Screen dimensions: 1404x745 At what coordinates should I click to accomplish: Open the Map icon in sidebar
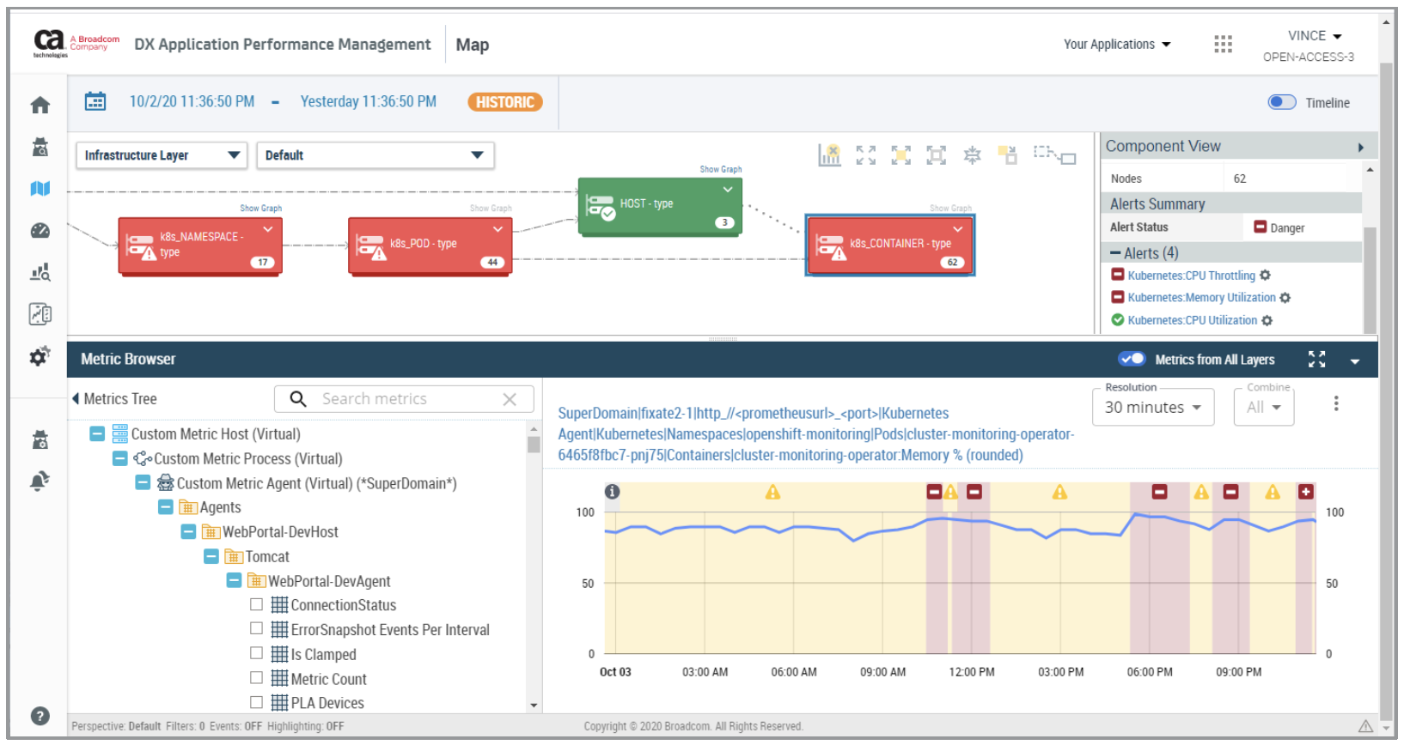coord(40,188)
